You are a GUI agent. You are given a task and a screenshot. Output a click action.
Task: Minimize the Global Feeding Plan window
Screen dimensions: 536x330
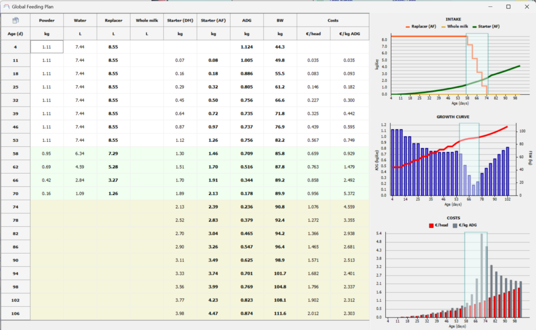490,6
